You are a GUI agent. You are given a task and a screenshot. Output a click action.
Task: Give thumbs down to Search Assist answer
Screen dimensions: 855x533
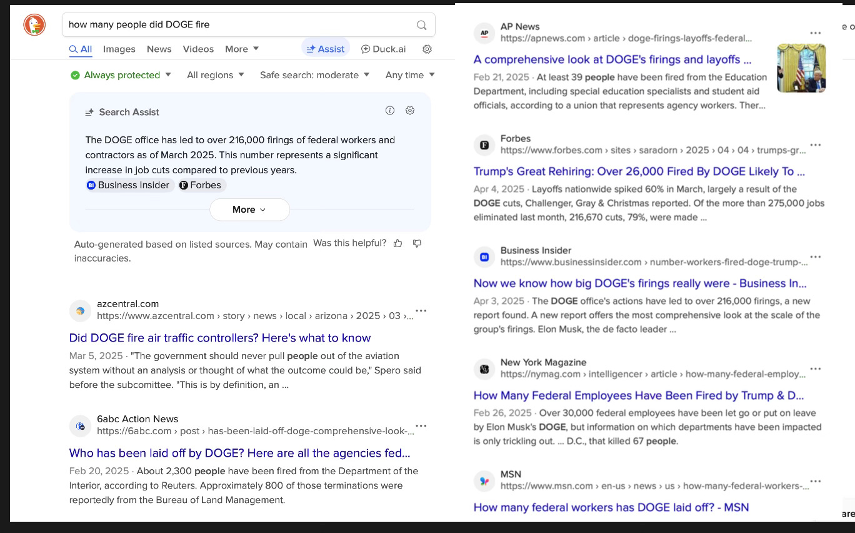417,243
